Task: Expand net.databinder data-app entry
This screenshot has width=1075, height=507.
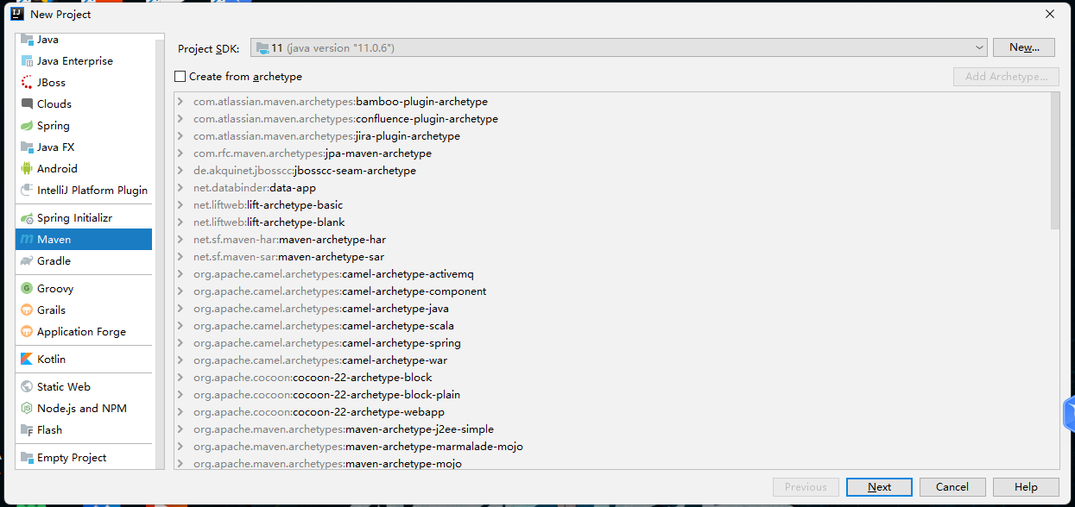Action: (x=180, y=188)
